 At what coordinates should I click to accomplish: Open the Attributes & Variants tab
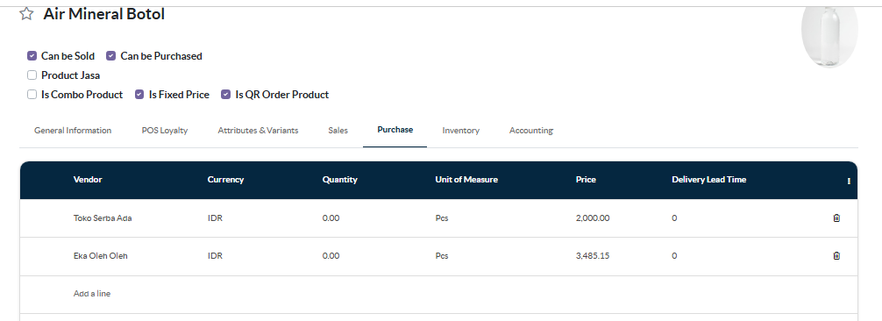click(x=258, y=130)
